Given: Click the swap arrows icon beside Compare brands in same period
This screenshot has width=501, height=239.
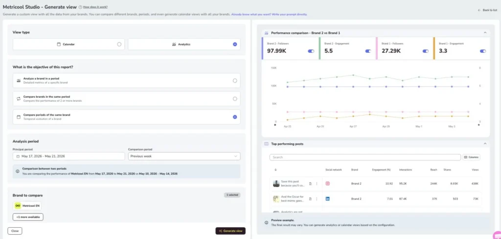Looking at the screenshot, I should [19, 99].
